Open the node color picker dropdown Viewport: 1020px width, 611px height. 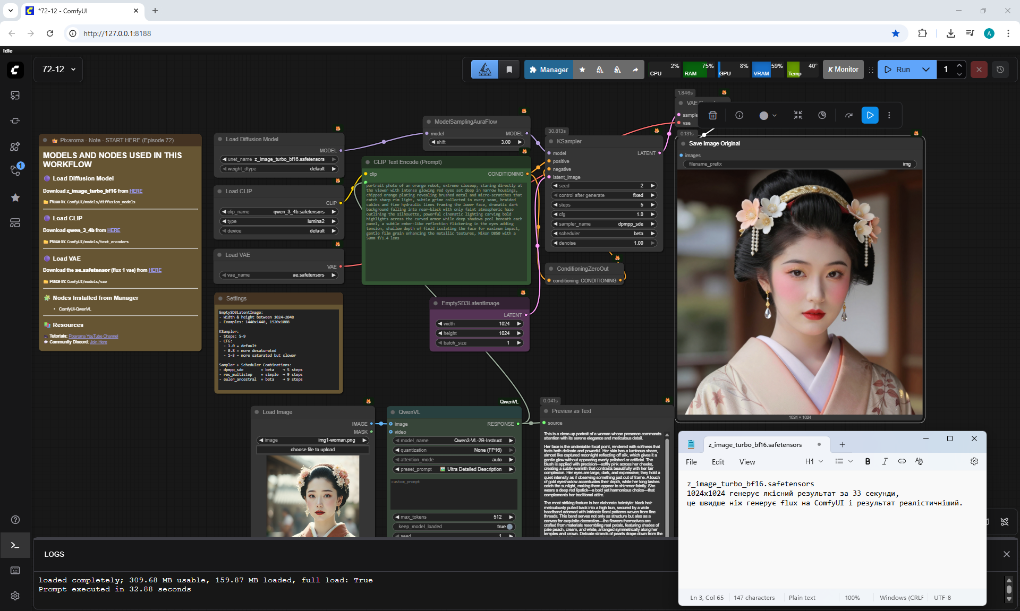tap(768, 115)
